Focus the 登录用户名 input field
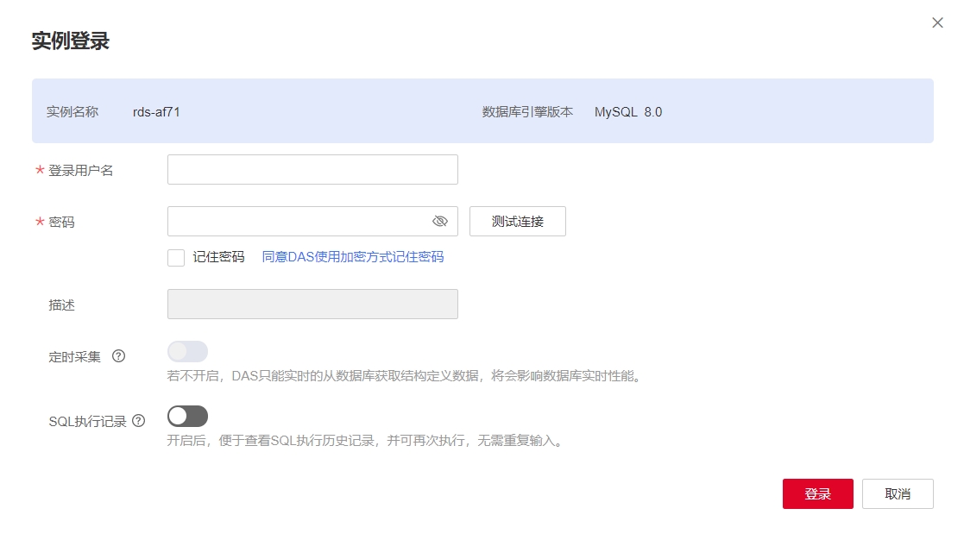The image size is (964, 540). 312,170
